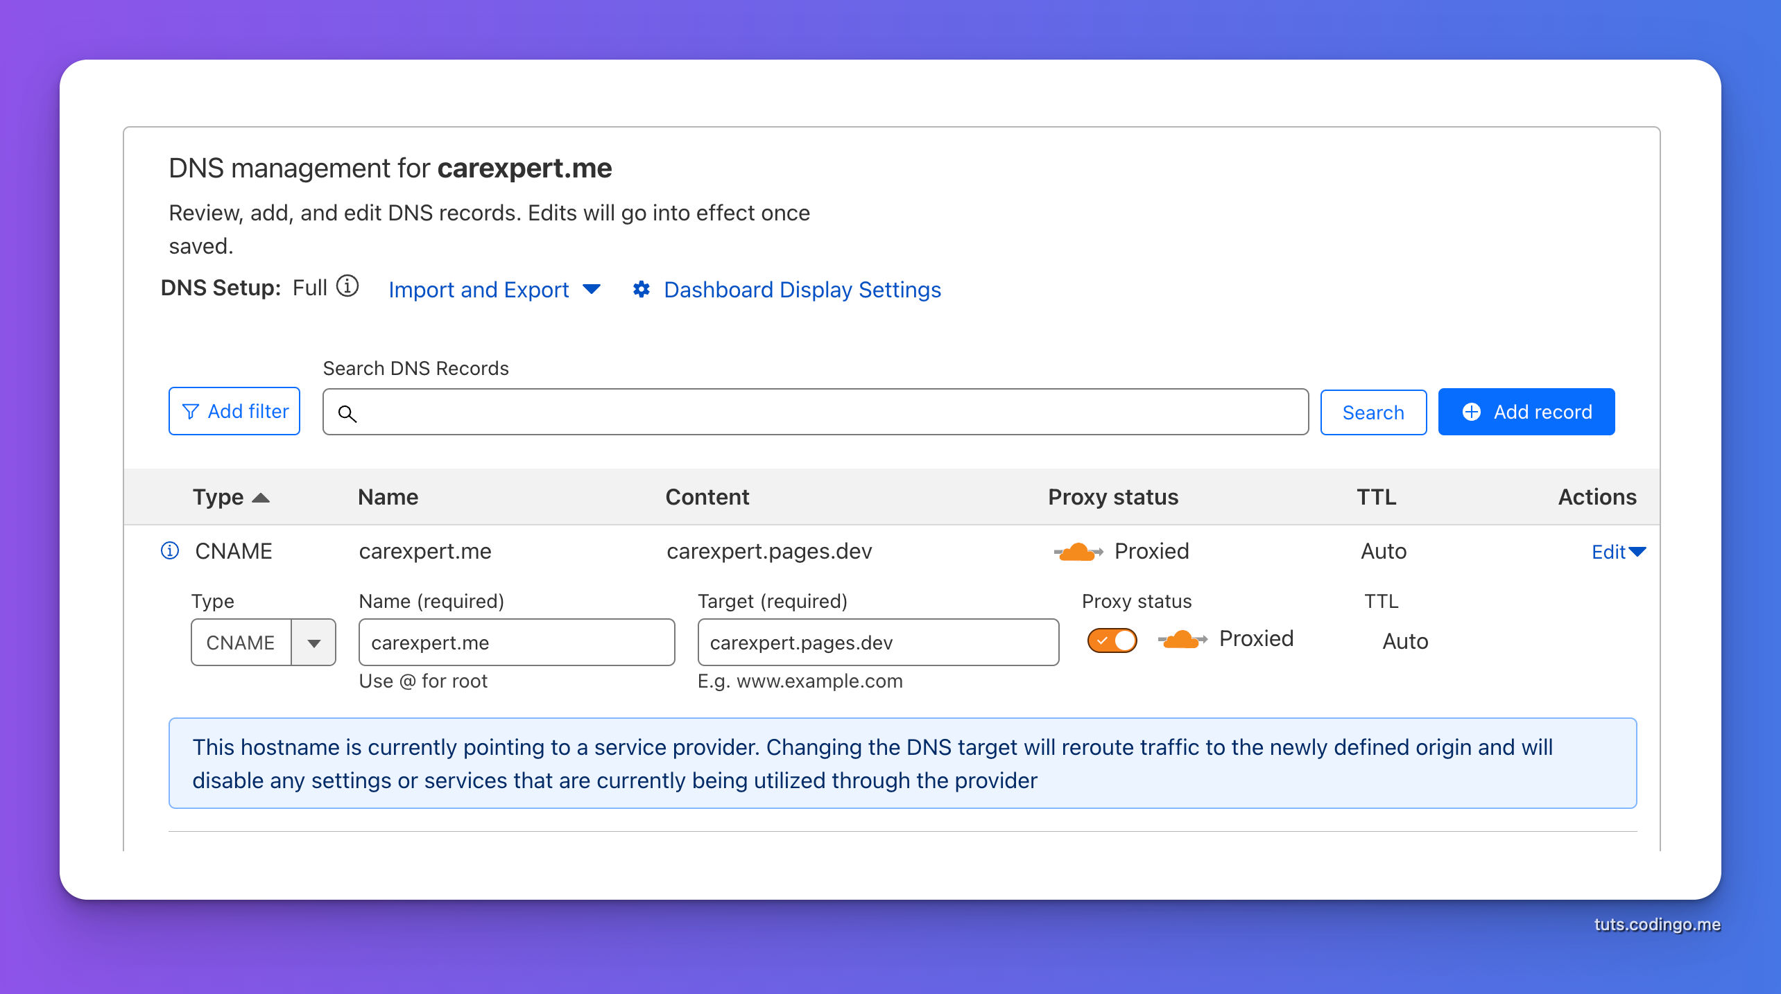Click the gear icon for display settings
This screenshot has height=994, width=1781.
pyautogui.click(x=642, y=289)
